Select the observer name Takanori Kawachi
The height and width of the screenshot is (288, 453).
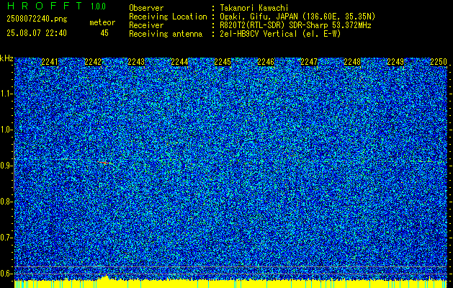pyautogui.click(x=254, y=8)
